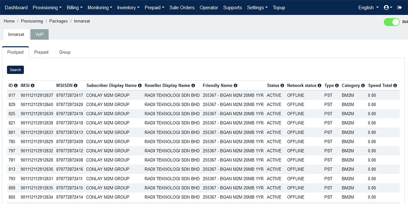
Task: Open Sale Orders in the navbar
Action: click(182, 8)
